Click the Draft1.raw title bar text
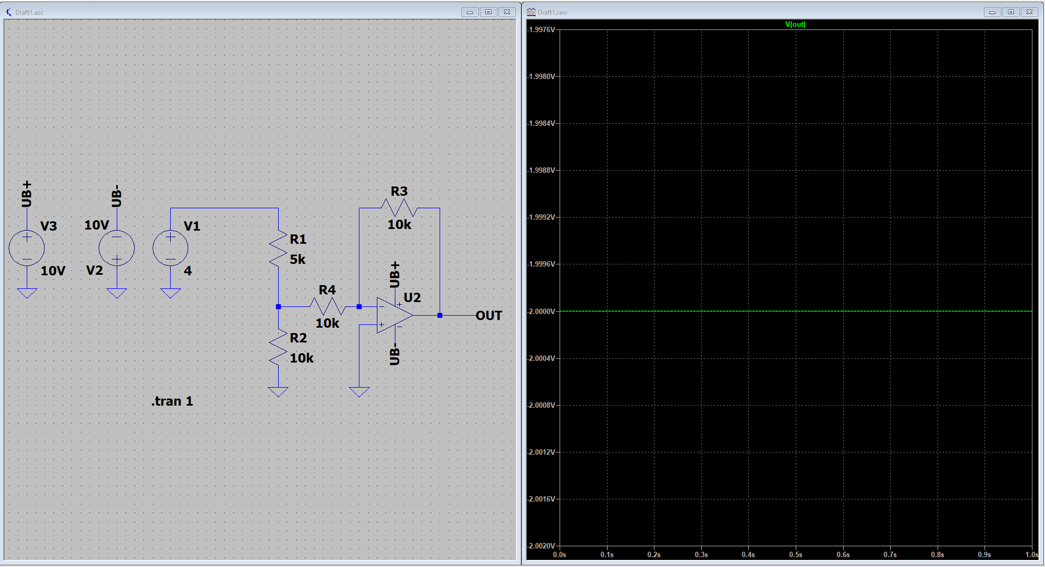This screenshot has width=1045, height=567. [552, 13]
